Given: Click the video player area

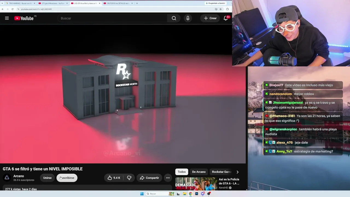Looking at the screenshot, I should tap(123, 94).
